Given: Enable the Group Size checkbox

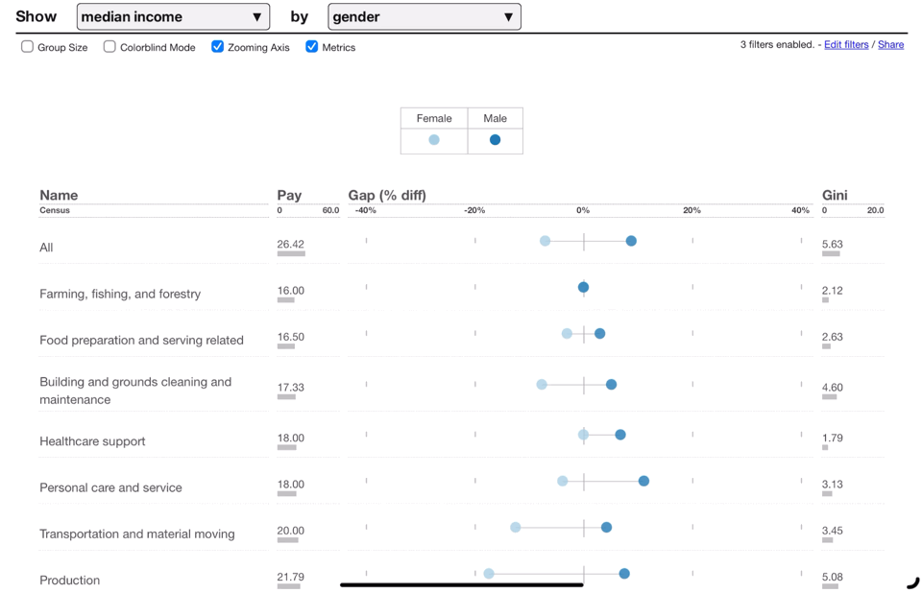Looking at the screenshot, I should (x=27, y=46).
